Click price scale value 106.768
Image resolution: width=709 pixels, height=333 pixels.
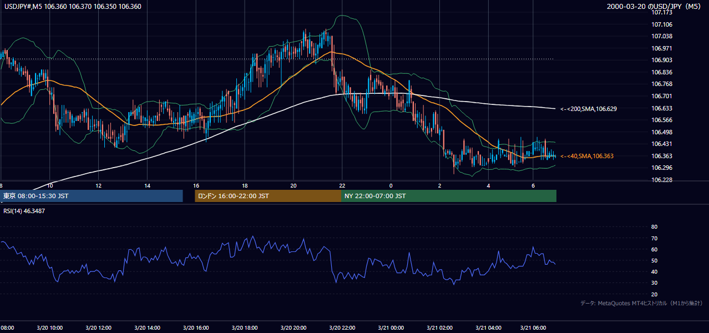click(x=662, y=84)
